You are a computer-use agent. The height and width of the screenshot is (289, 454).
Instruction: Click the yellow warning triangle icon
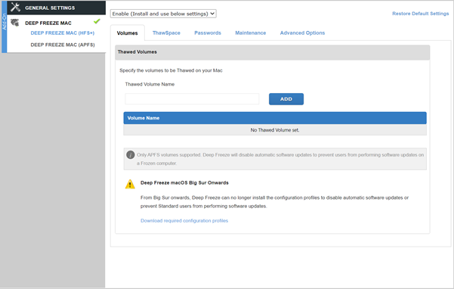click(x=130, y=184)
